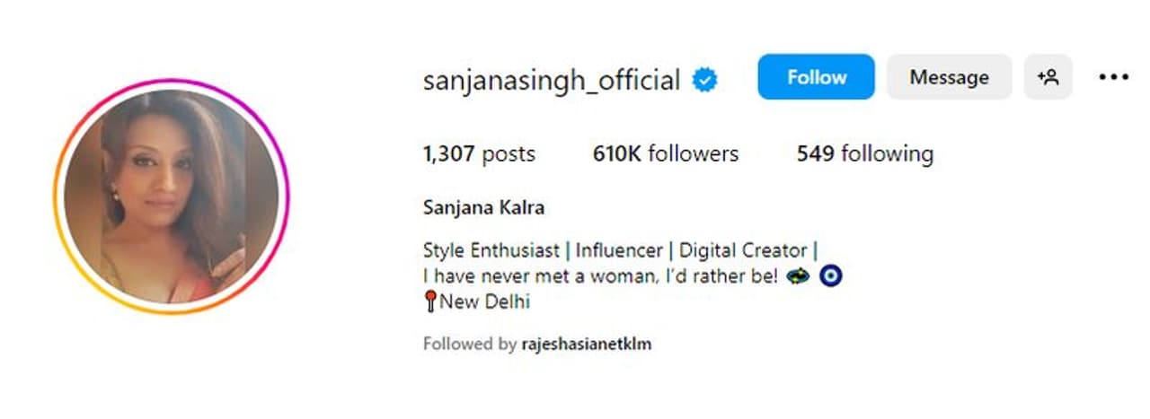Click the evil eye emoji in bio
The image size is (1150, 419).
pyautogui.click(x=831, y=276)
